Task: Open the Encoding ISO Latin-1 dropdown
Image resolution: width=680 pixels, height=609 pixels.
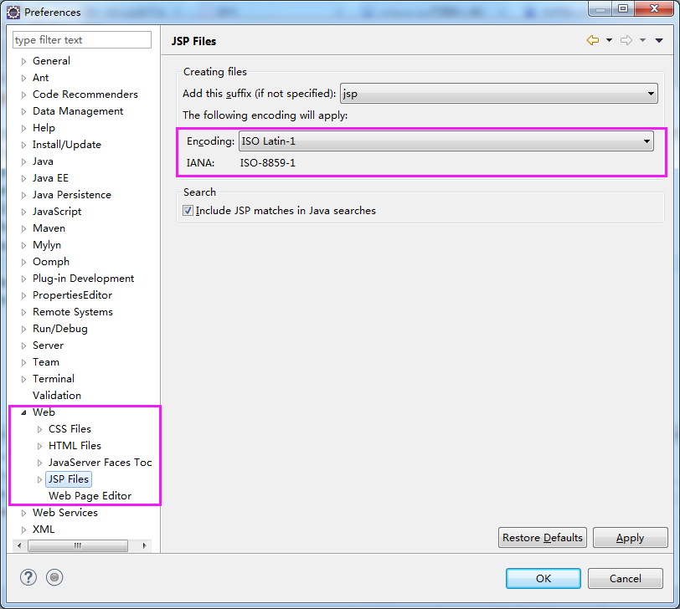Action: [446, 141]
